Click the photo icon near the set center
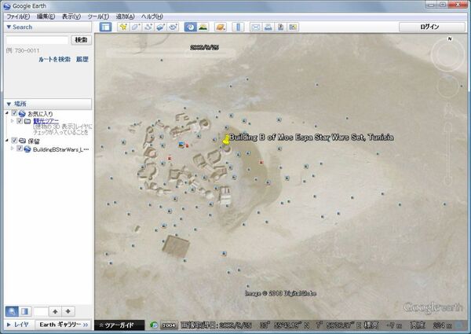Screen dimensions: 471x334 (181, 145)
